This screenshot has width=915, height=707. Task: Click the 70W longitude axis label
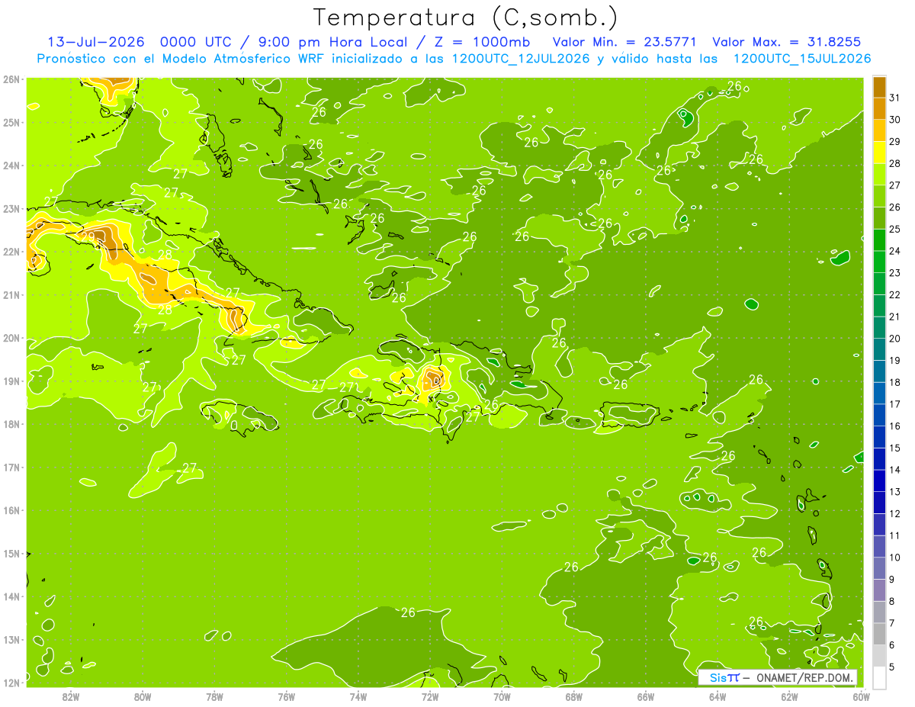pyautogui.click(x=502, y=696)
